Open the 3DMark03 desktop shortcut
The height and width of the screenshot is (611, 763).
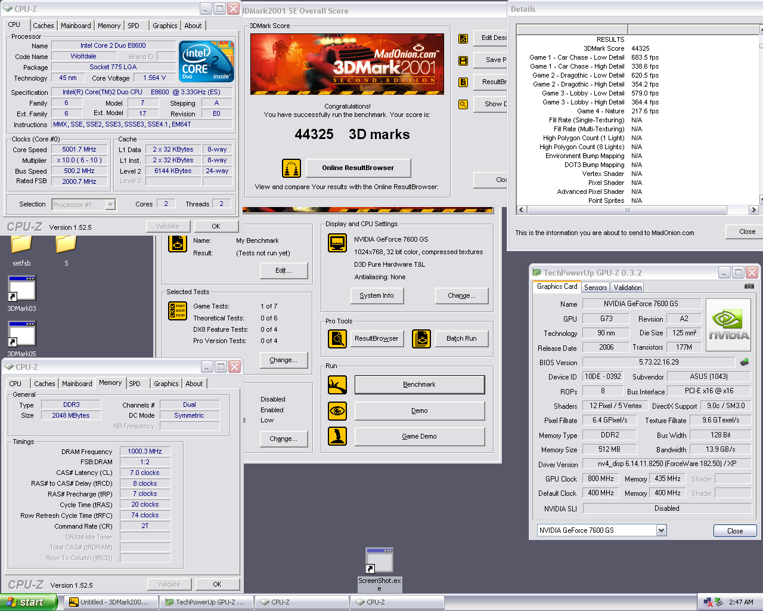[x=21, y=294]
